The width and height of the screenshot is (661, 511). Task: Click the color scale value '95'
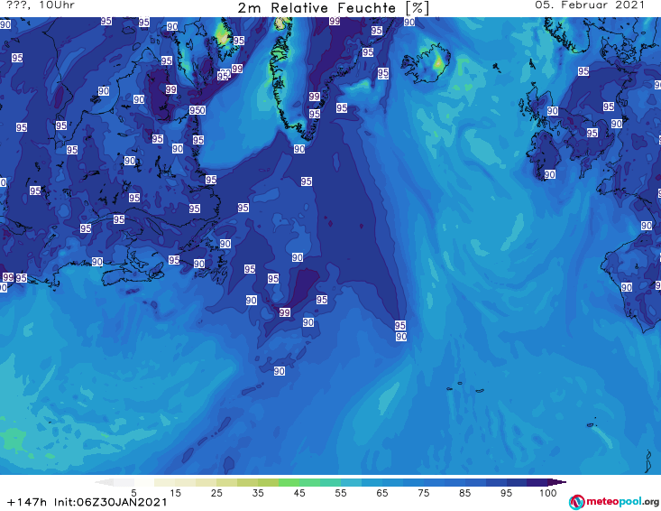pyautogui.click(x=506, y=493)
